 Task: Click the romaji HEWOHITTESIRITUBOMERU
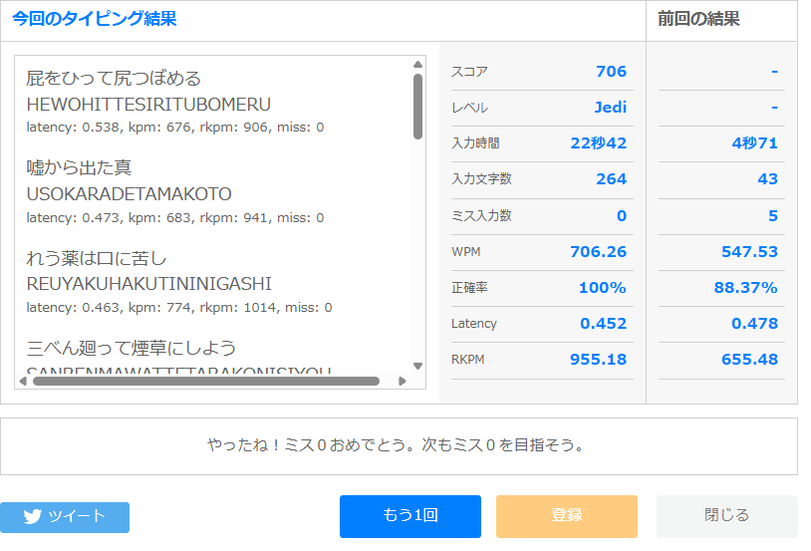click(148, 105)
